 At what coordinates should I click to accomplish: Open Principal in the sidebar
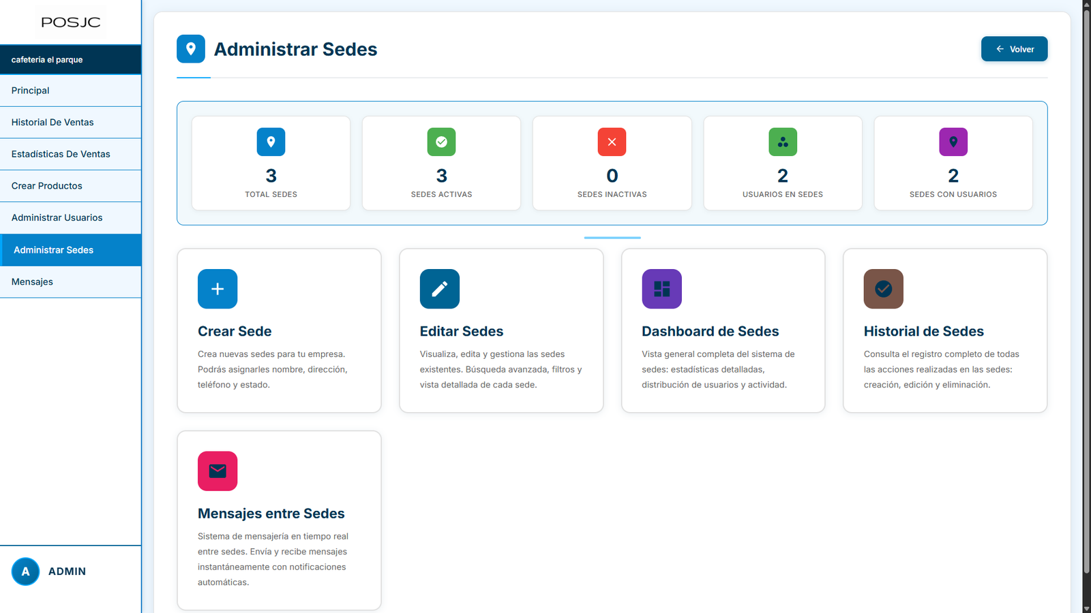coord(31,91)
